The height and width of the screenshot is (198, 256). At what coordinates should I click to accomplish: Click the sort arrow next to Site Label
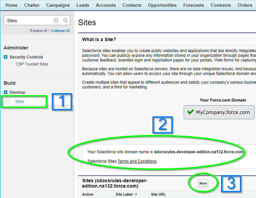[x=136, y=194]
